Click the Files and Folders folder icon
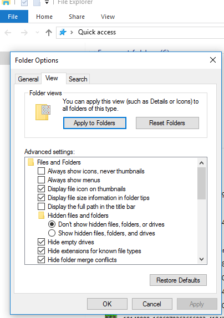 pos(30,162)
